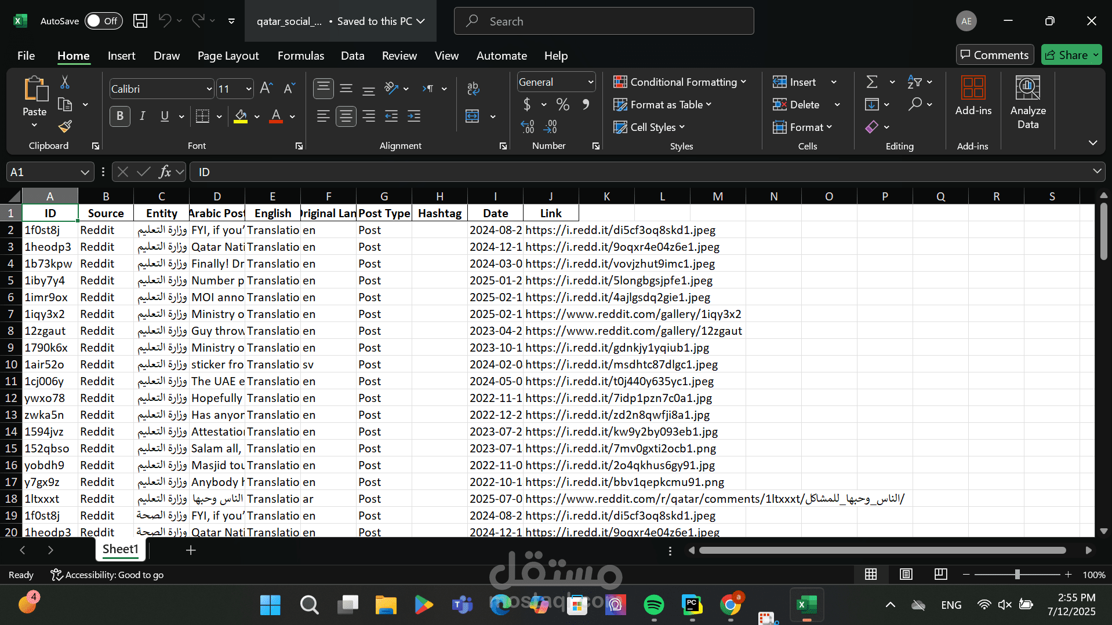Toggle Bold formatting

tap(119, 116)
